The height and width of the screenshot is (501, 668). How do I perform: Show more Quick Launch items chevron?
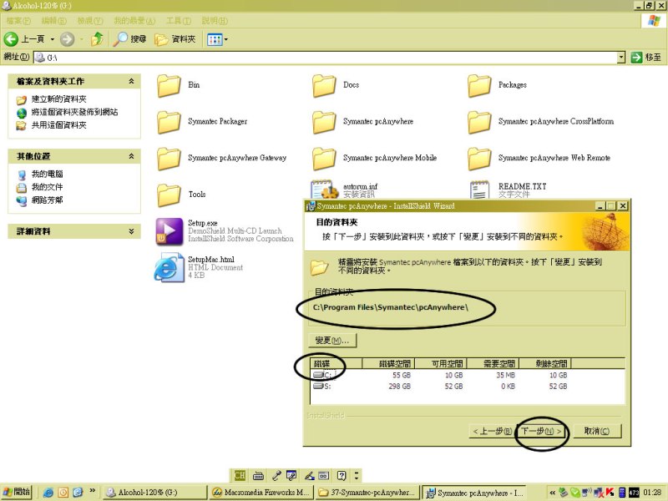92,491
